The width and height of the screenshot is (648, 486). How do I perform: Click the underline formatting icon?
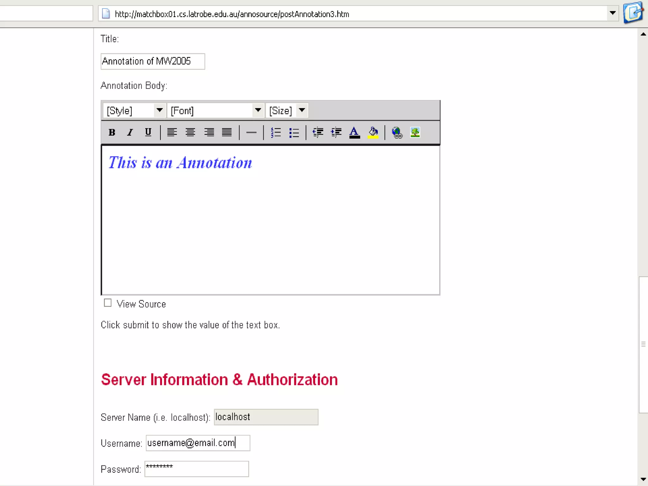click(x=148, y=132)
